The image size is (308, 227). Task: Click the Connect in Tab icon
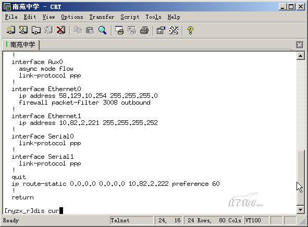coord(36,30)
